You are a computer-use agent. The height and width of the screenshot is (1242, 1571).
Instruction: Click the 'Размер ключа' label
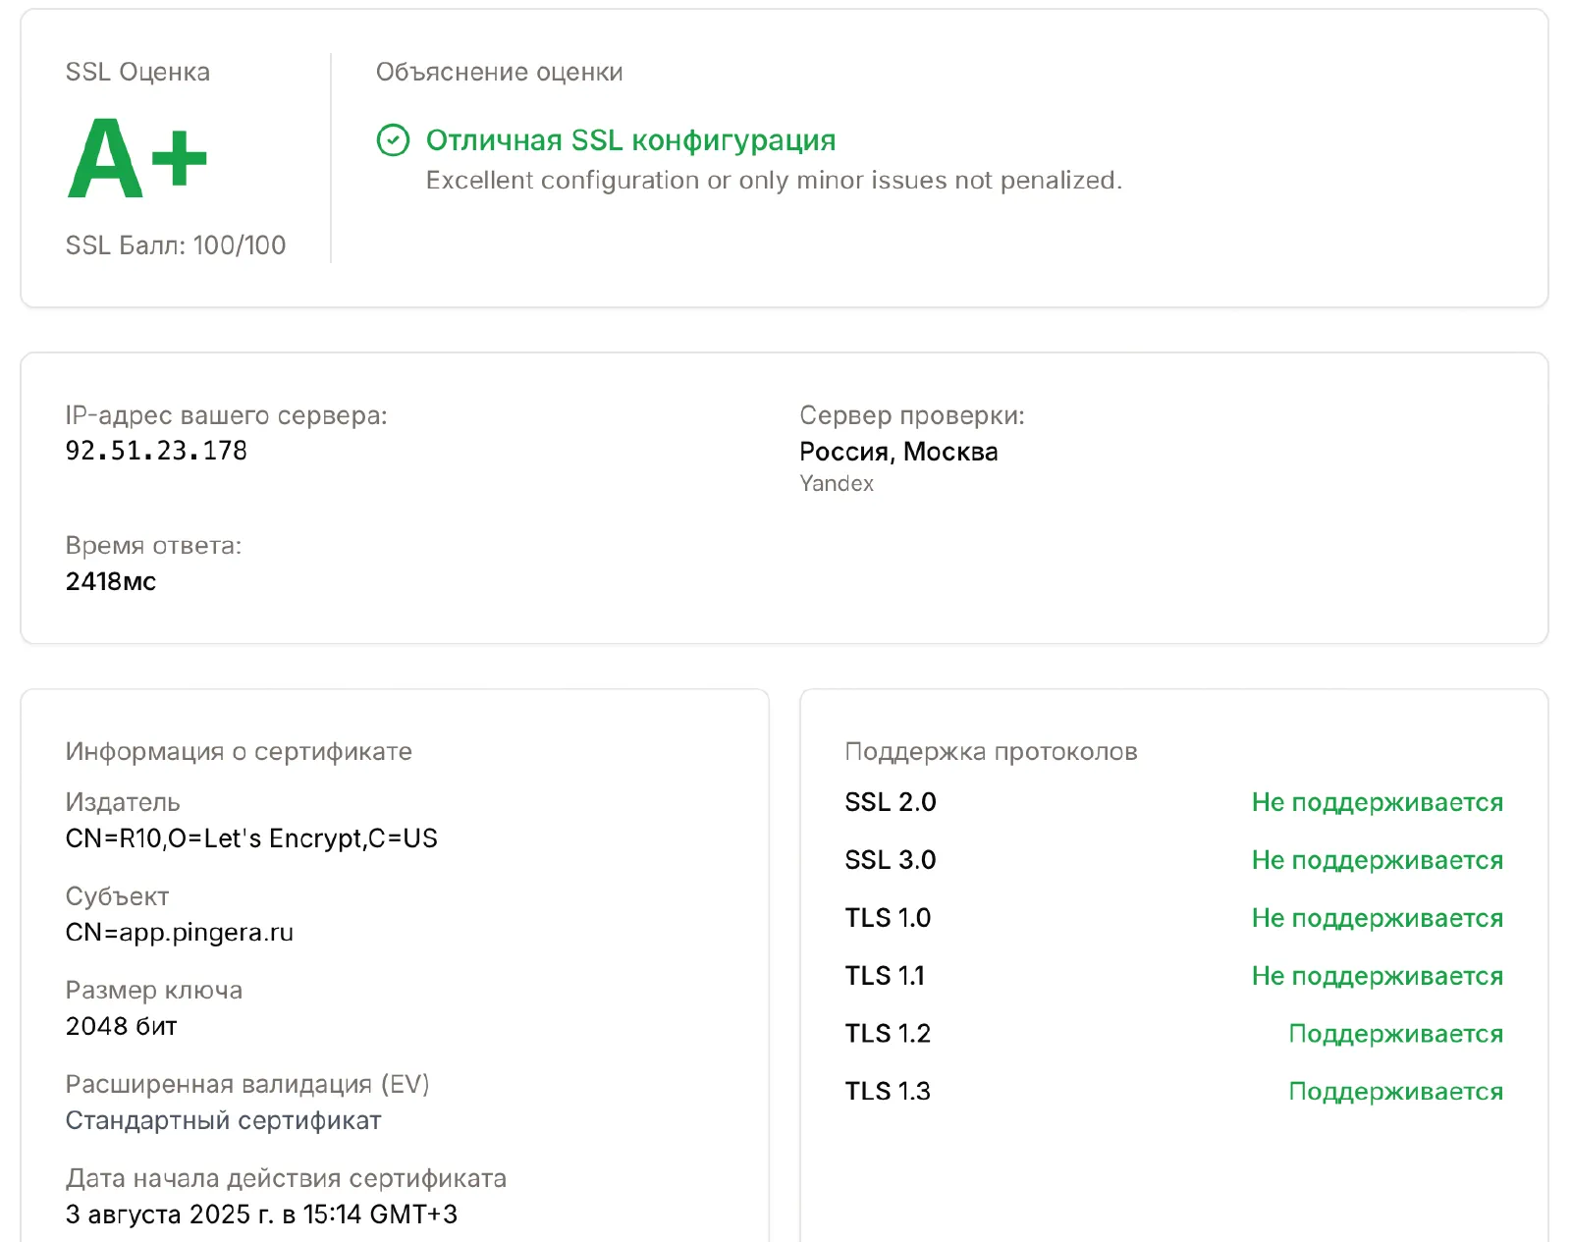pyautogui.click(x=154, y=990)
